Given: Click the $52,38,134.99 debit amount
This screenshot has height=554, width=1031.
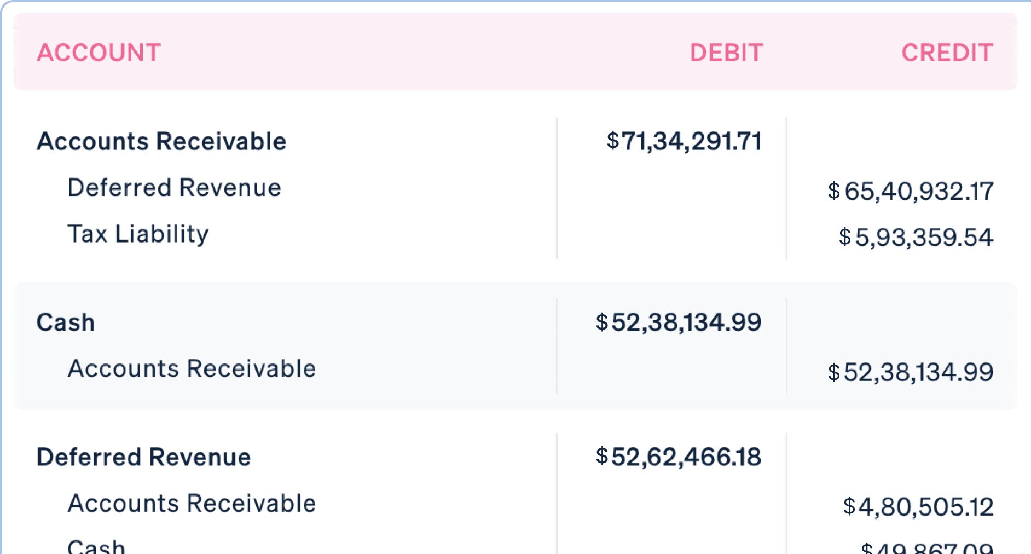Looking at the screenshot, I should pos(679,322).
